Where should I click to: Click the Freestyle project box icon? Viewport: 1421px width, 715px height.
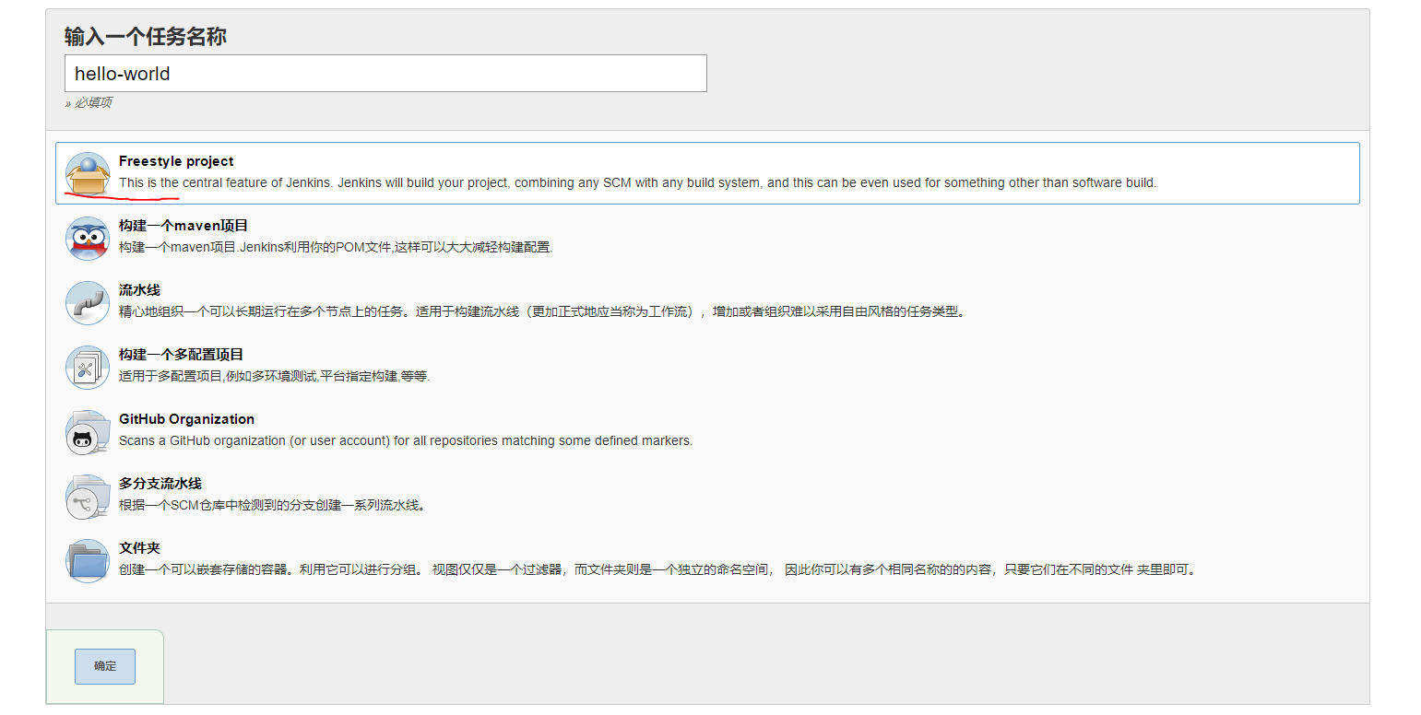point(88,174)
